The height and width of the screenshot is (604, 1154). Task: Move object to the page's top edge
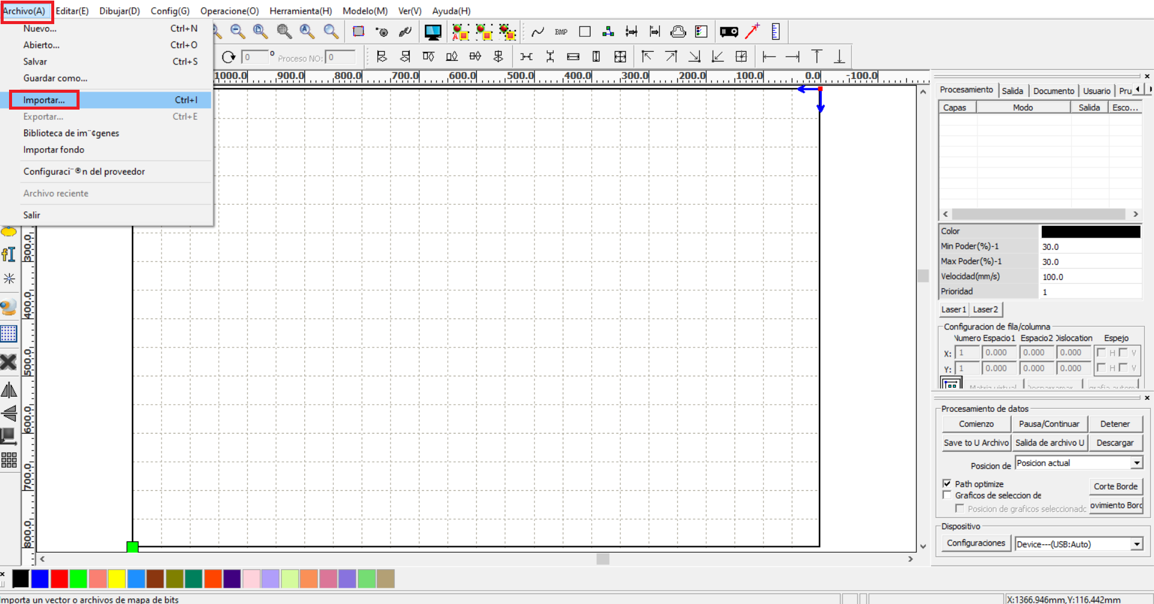coord(817,57)
